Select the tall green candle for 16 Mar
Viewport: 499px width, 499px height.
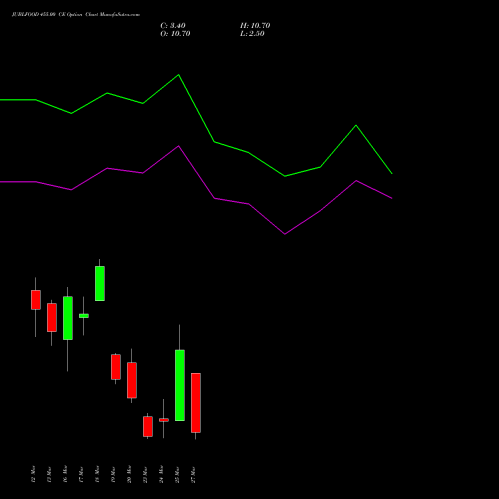[x=68, y=318]
